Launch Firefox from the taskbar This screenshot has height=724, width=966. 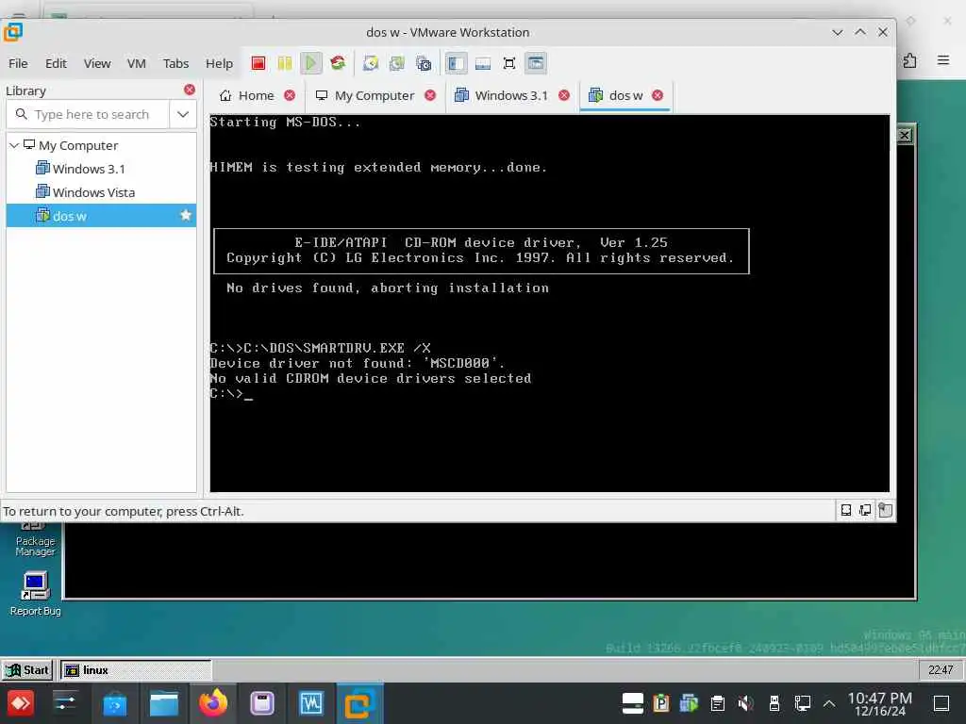[213, 703]
